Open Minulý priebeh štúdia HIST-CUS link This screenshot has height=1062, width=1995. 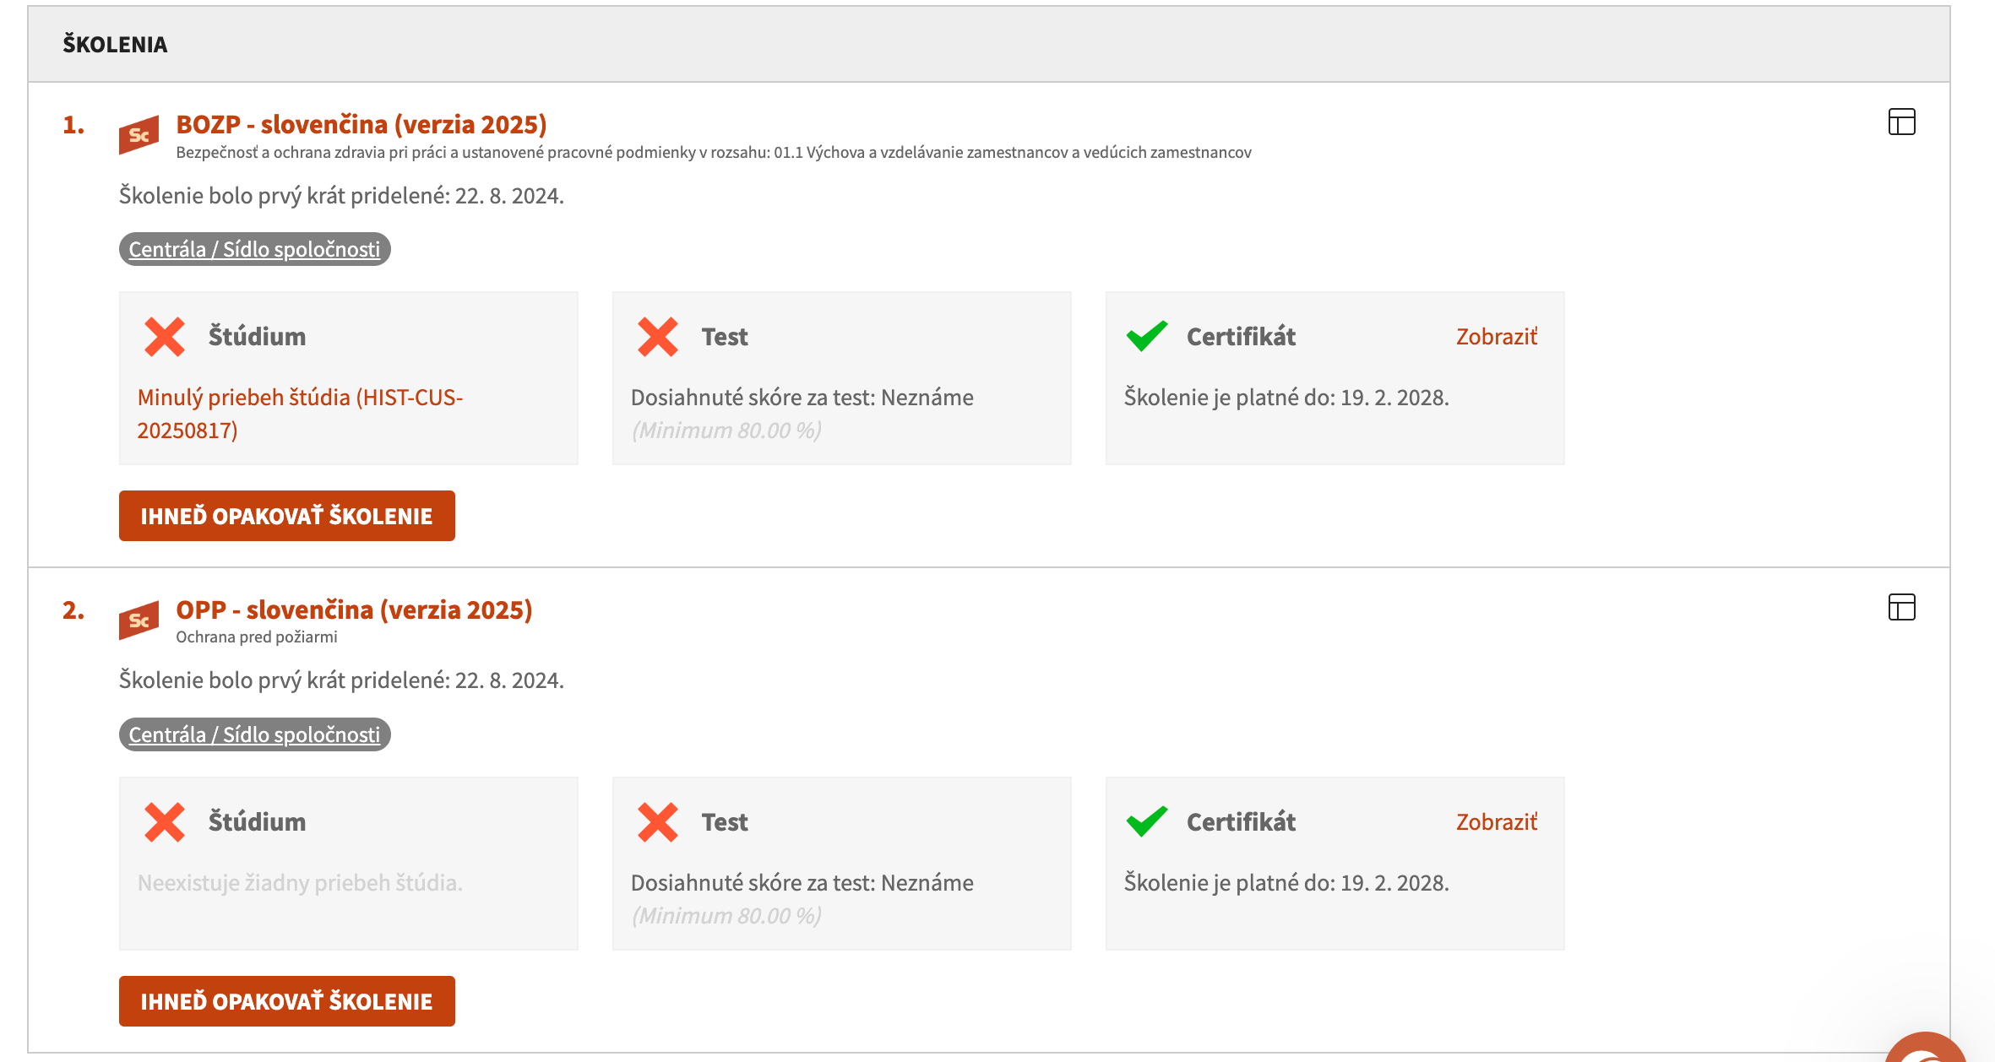[301, 414]
